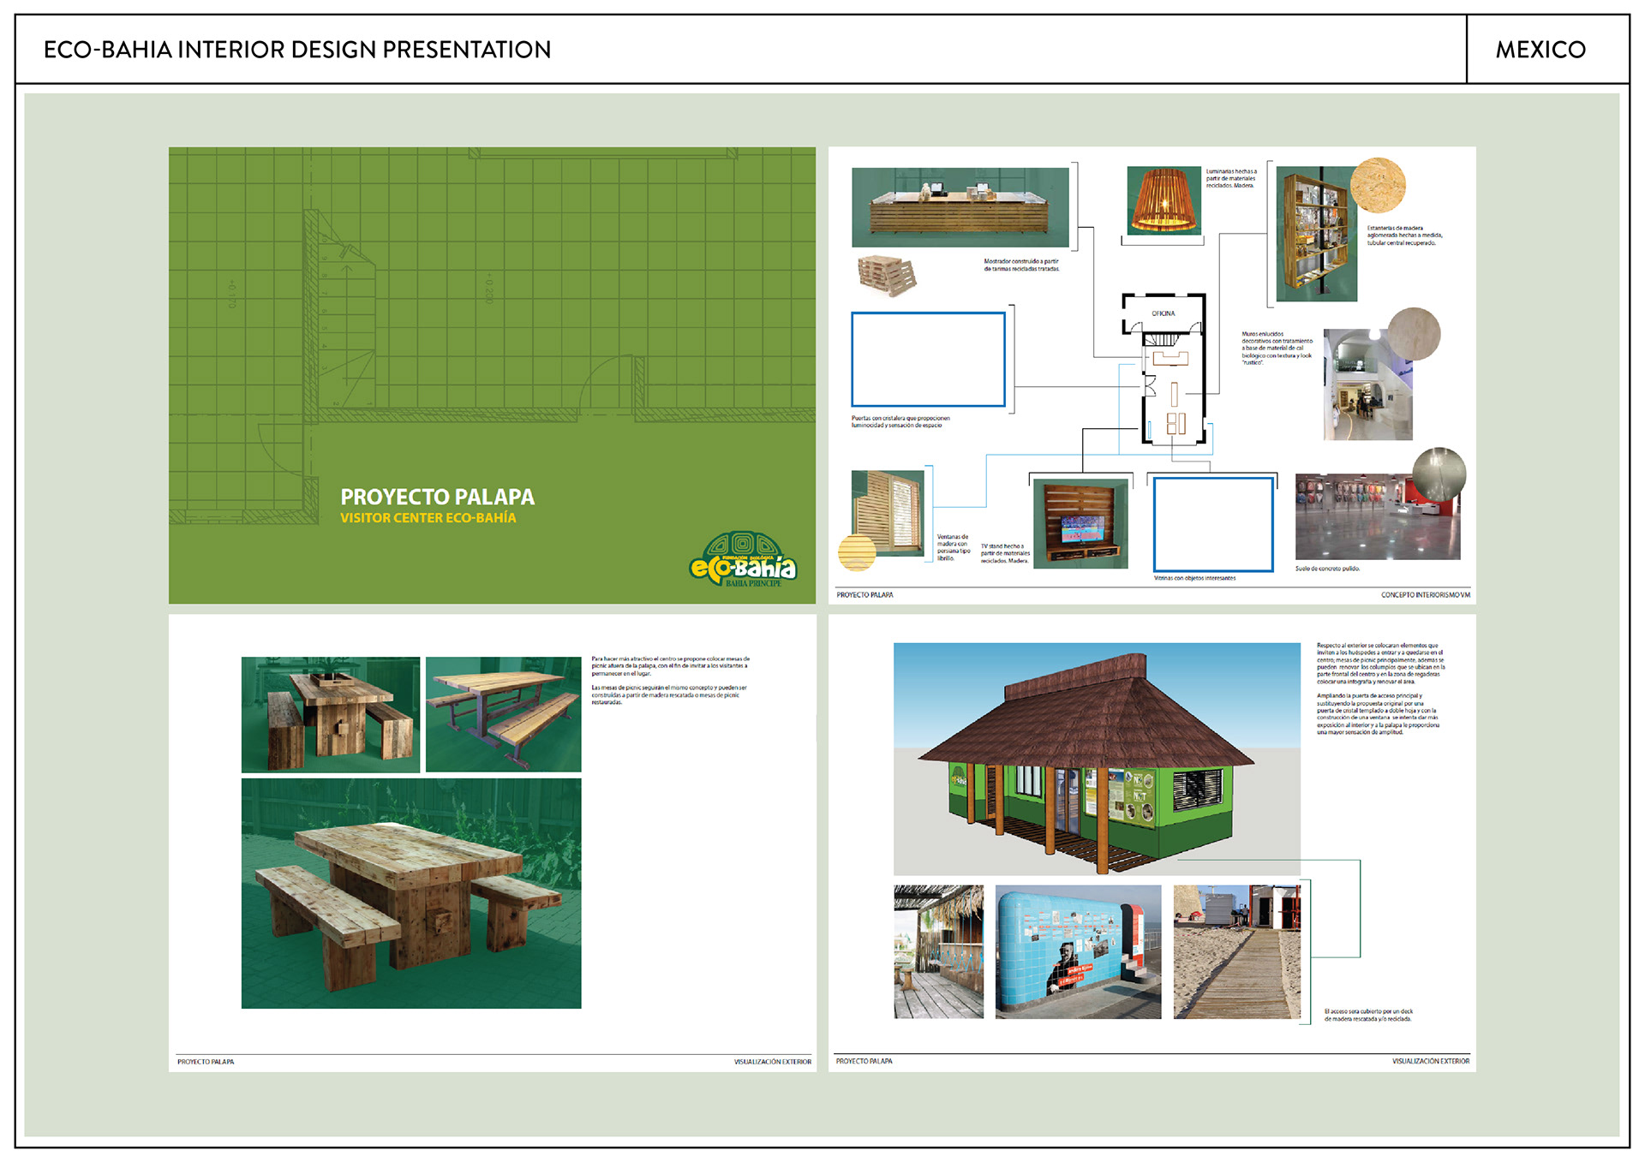
Task: Click the ECO-BAHIA INTERIOR DESIGN PRESENTATION heading
Action: [297, 50]
